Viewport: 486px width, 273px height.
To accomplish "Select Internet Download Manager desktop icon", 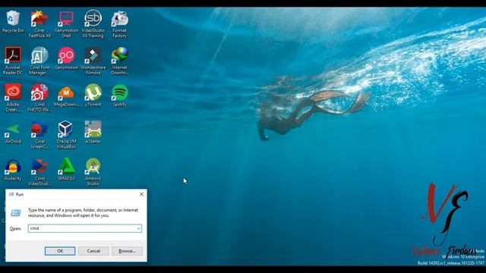I will pos(120,61).
